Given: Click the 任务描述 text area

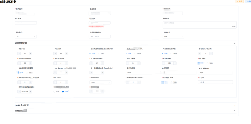Looking at the screenshot, I should [x=200, y=25].
